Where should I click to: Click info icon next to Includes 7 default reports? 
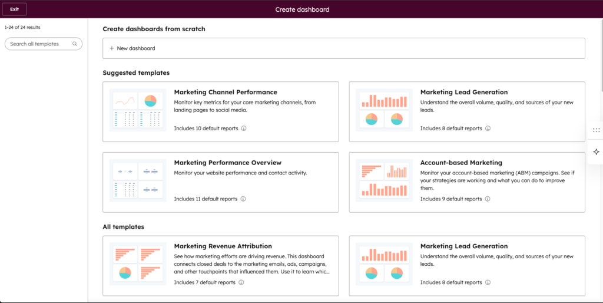tap(241, 282)
